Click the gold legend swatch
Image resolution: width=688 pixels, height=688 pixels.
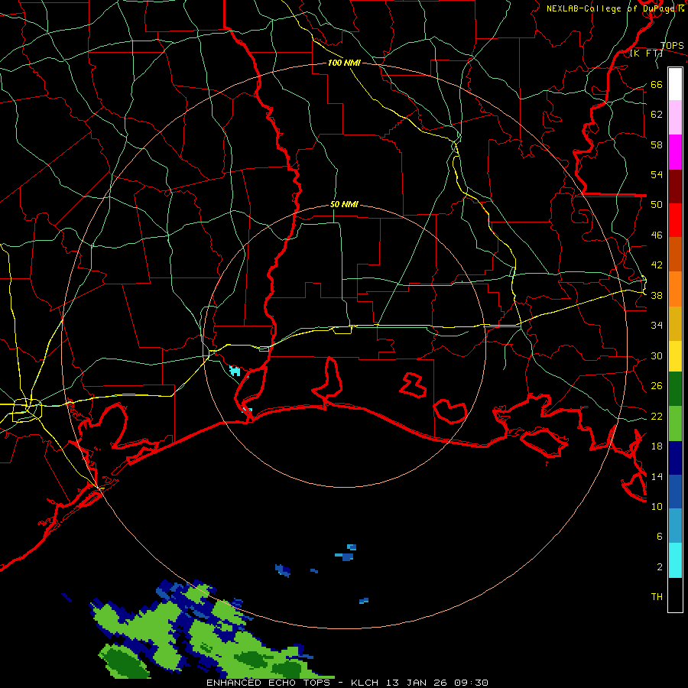pyautogui.click(x=675, y=323)
